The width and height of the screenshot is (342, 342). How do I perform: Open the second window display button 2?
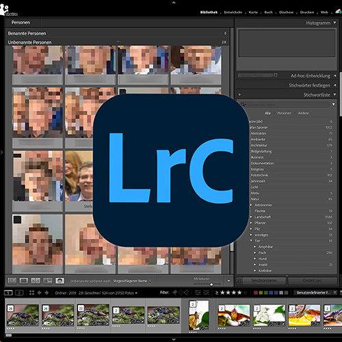point(19,293)
